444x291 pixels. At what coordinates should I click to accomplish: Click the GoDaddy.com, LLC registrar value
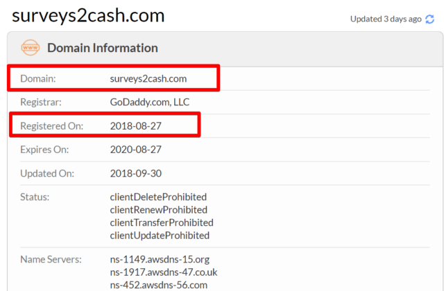point(150,102)
